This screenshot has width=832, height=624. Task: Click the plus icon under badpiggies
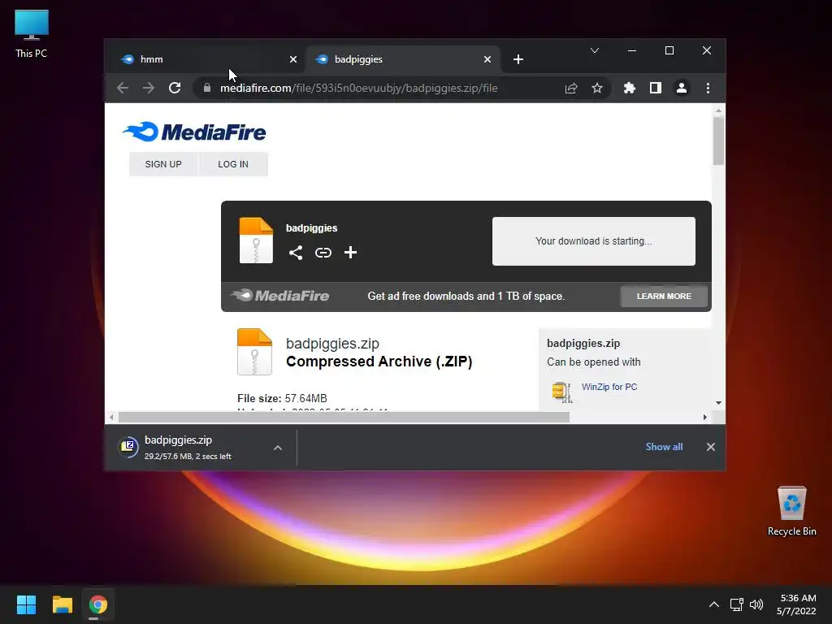[350, 253]
